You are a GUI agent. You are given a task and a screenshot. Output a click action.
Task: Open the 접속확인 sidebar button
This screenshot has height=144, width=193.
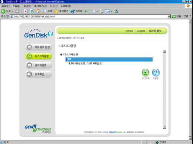click(39, 74)
